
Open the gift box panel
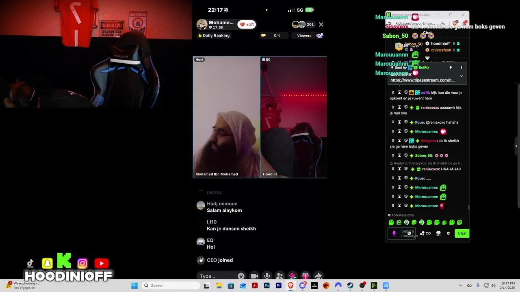pyautogui.click(x=305, y=276)
